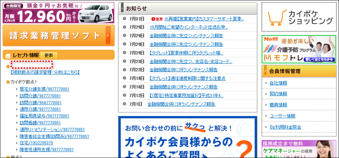
Task: Click the 会員情報管理 header title
Action: point(285,71)
